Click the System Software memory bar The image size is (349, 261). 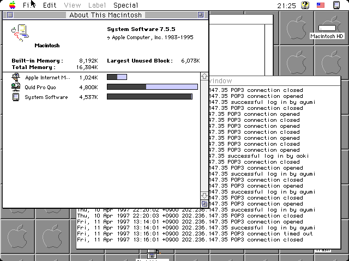(x=149, y=97)
